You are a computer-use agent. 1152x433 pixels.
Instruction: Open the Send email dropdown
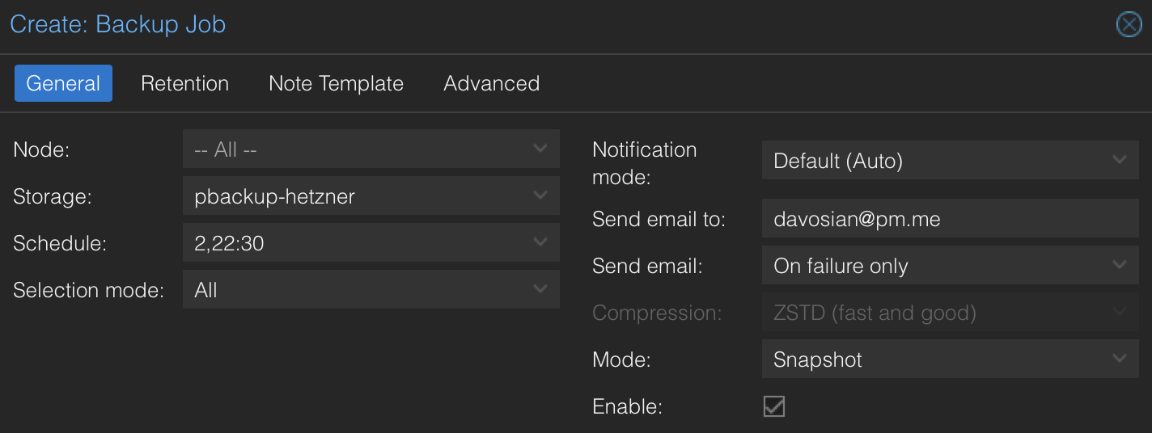(951, 266)
